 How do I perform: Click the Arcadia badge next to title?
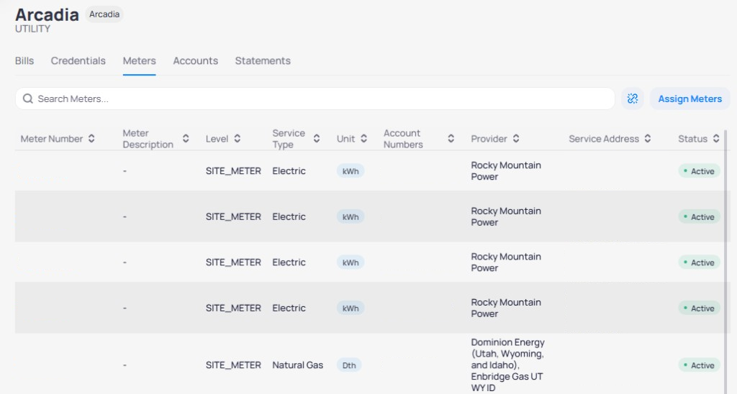(104, 14)
